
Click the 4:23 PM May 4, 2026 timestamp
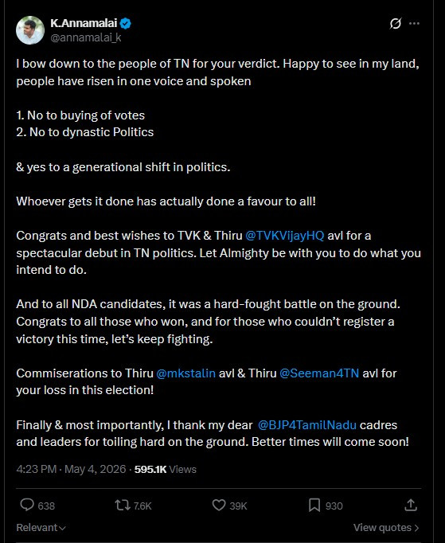pos(71,469)
